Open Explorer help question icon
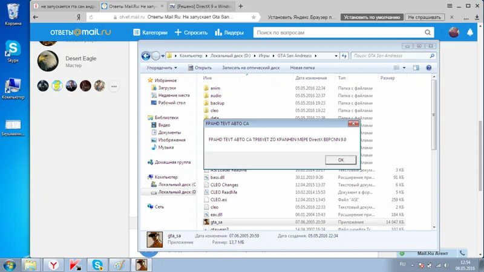 pos(428,68)
